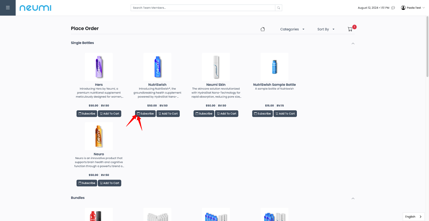The height and width of the screenshot is (221, 429).
Task: Open the hamburger sidebar menu
Action: click(8, 8)
